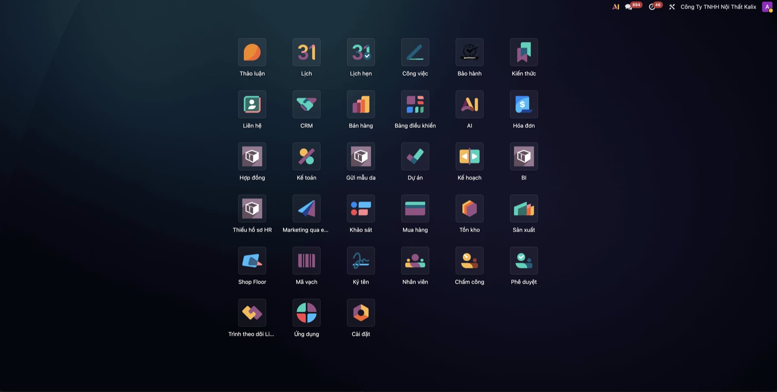Screen dimensions: 777x392
Task: Open the Tồn kho inventory app
Action: tap(470, 209)
